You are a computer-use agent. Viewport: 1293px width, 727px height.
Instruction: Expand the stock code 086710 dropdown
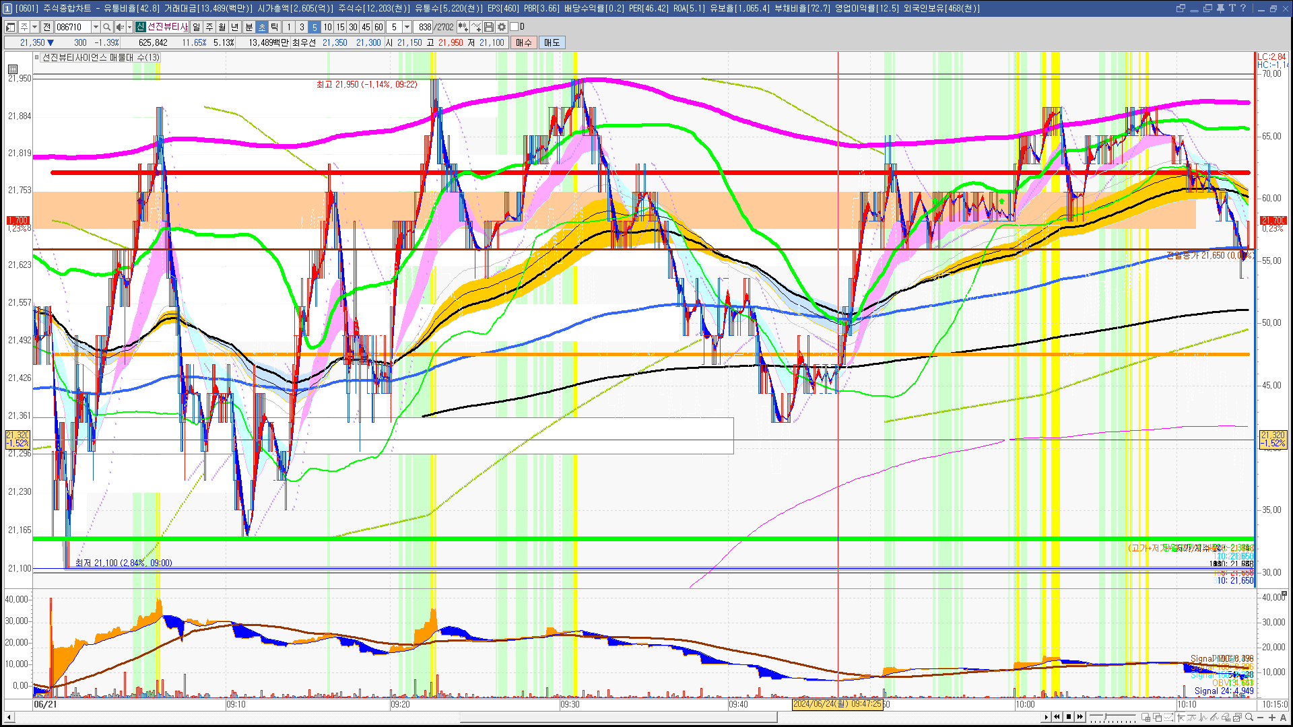96,27
